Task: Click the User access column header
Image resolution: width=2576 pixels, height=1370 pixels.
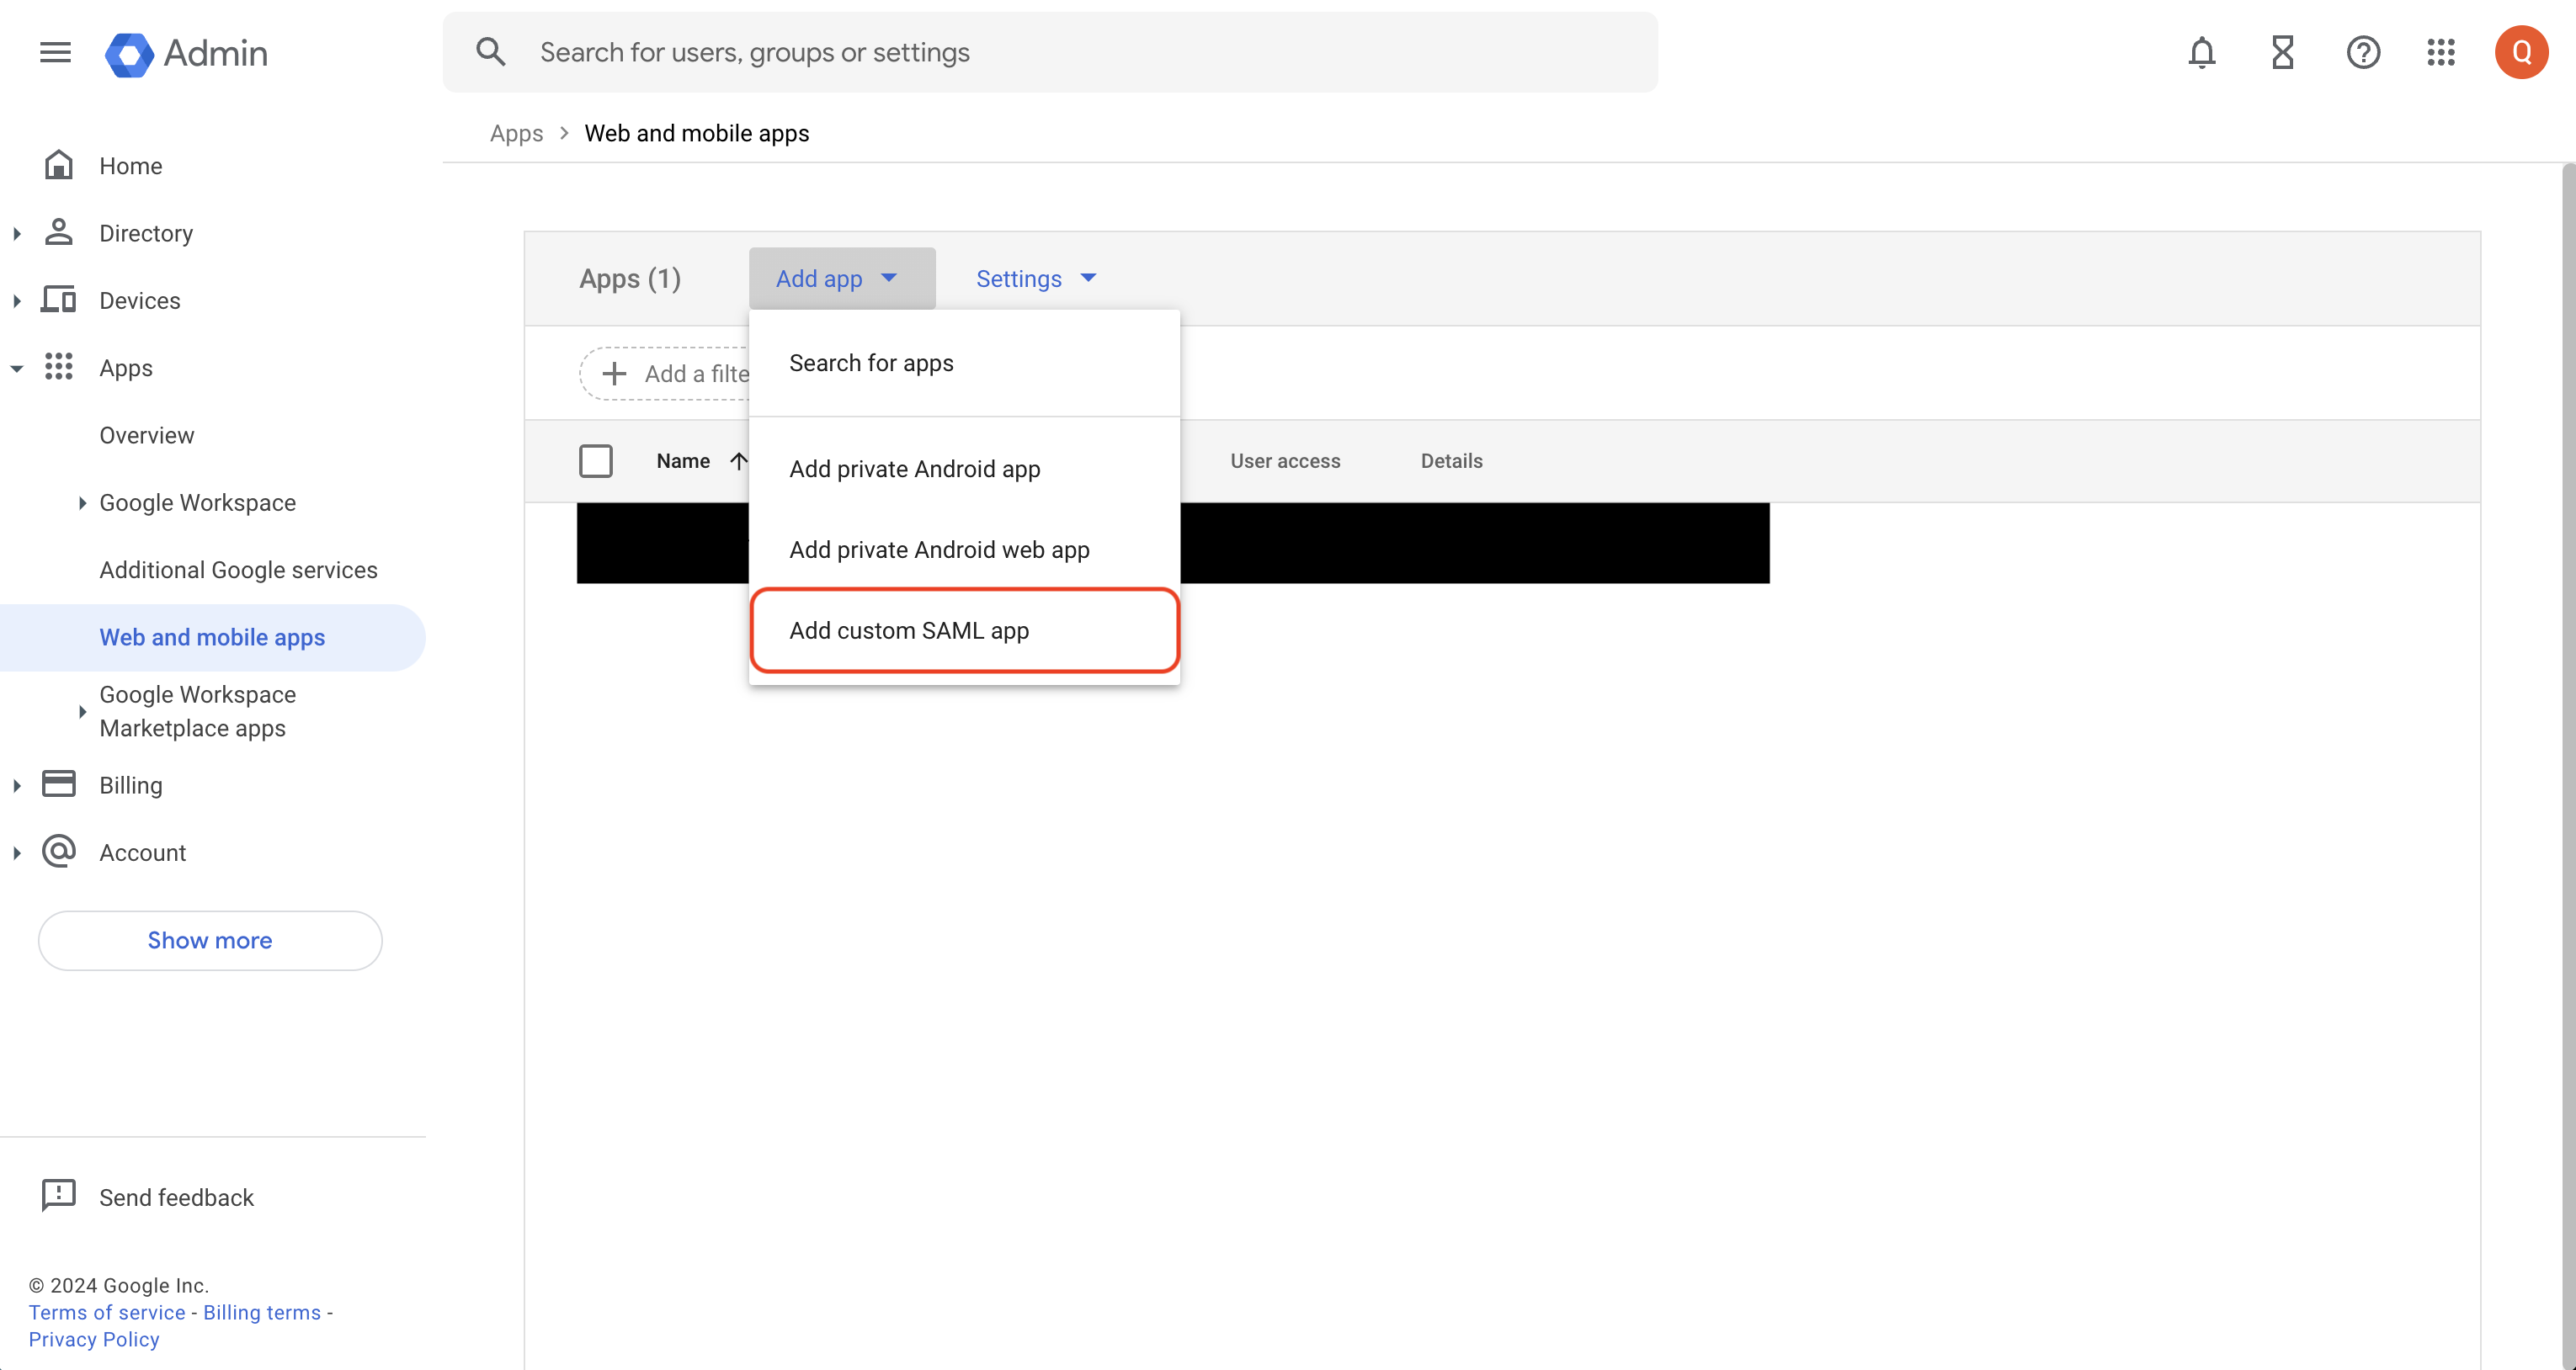Action: [x=1285, y=460]
